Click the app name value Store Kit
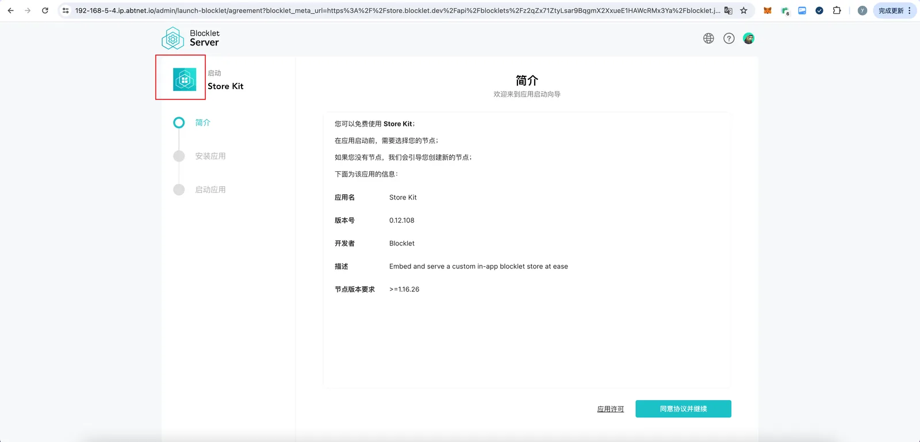The height and width of the screenshot is (442, 920). coord(403,197)
